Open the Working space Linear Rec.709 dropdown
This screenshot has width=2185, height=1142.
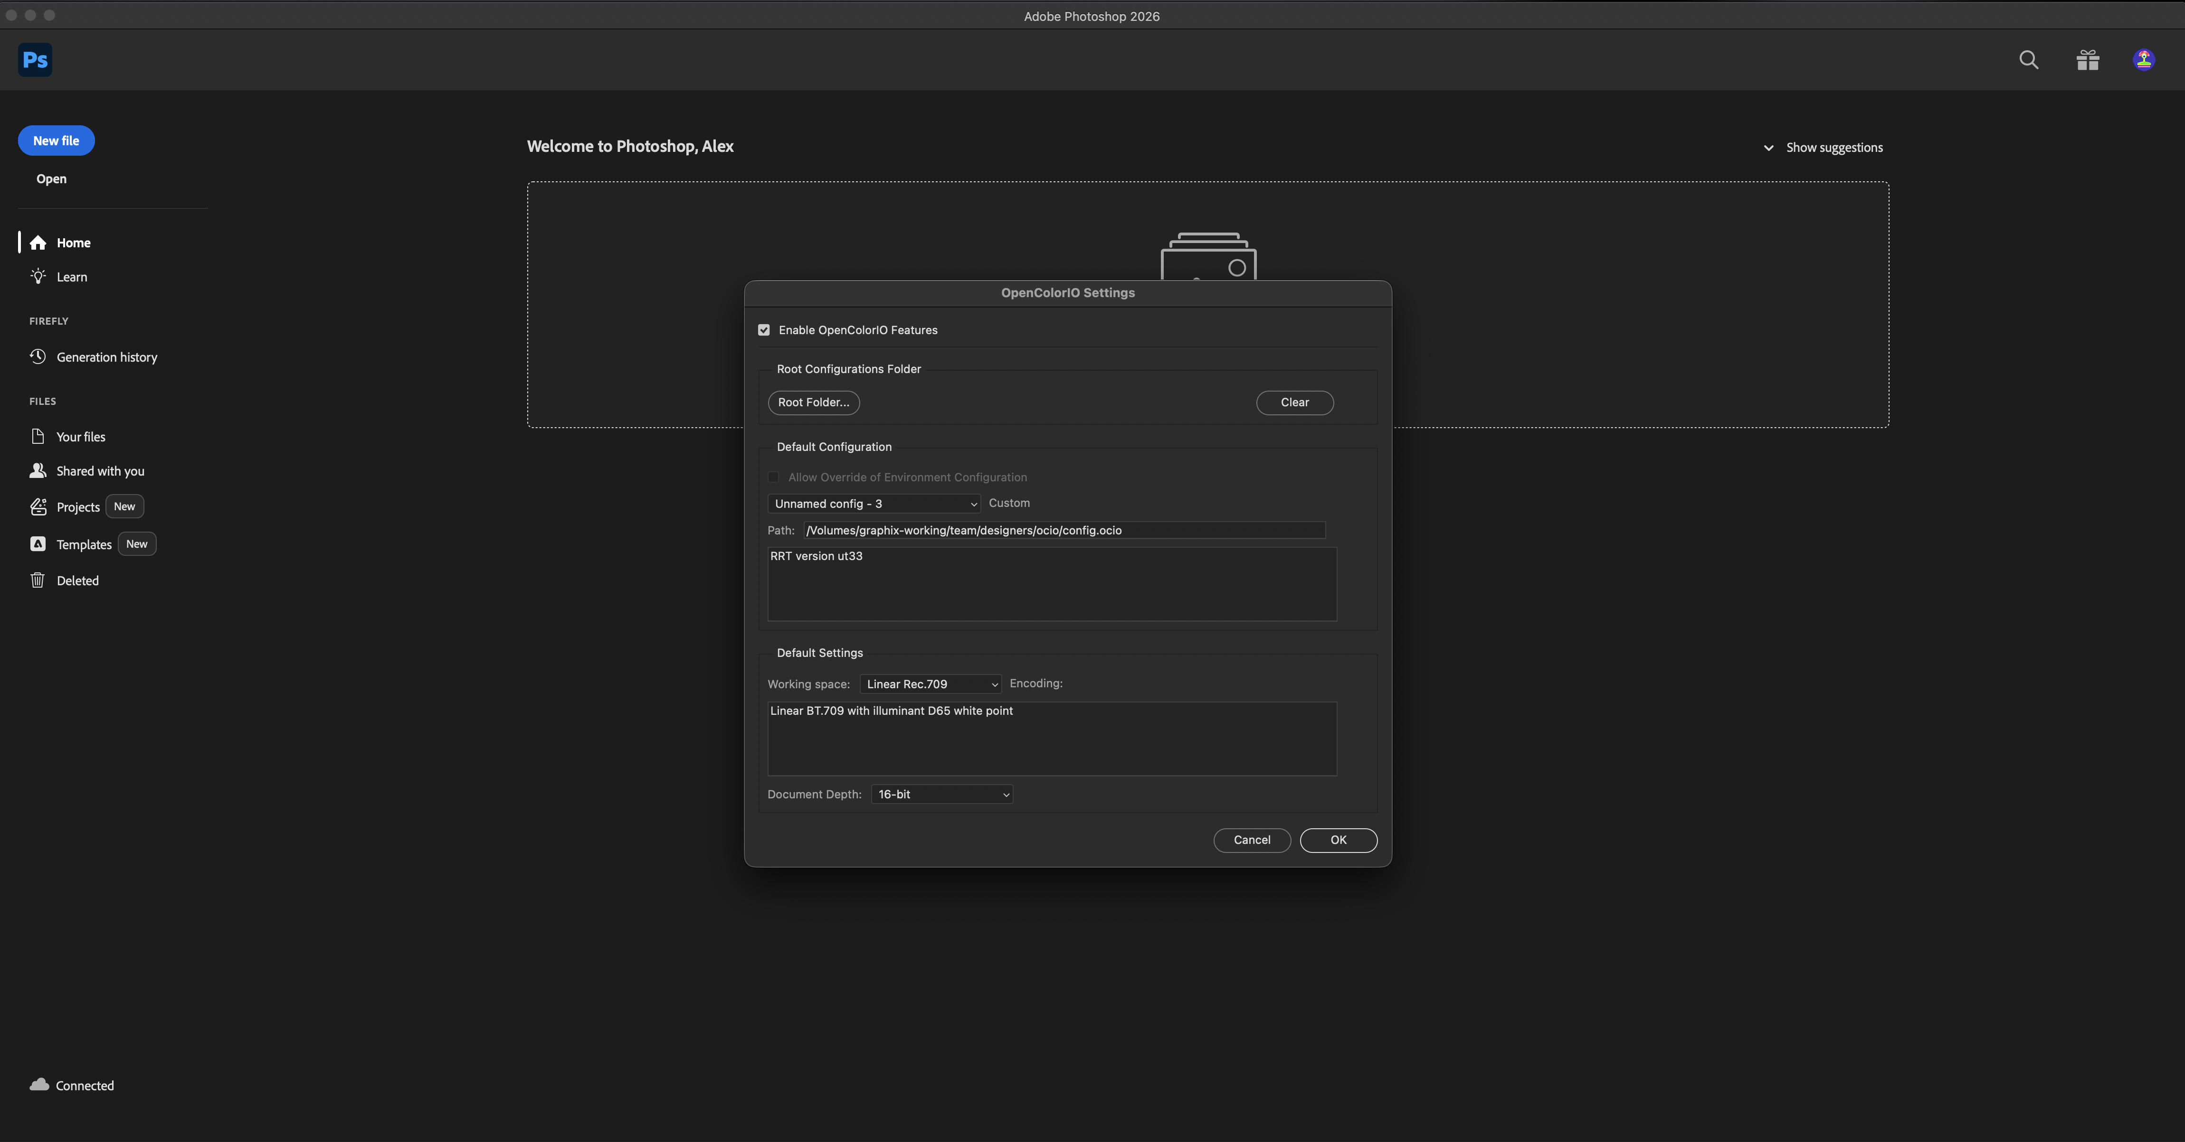tap(931, 684)
